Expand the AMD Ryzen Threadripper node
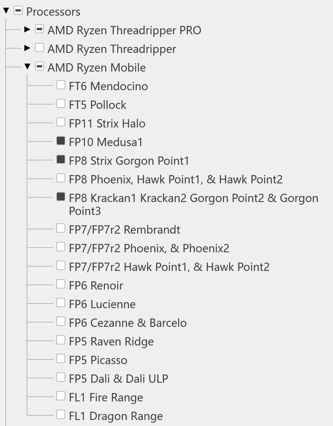Image resolution: width=333 pixels, height=426 pixels. point(27,48)
